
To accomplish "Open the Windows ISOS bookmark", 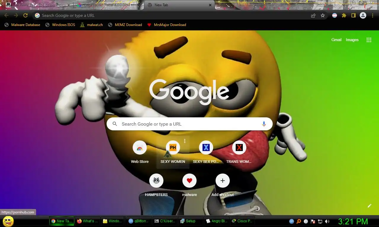I will tap(60, 25).
